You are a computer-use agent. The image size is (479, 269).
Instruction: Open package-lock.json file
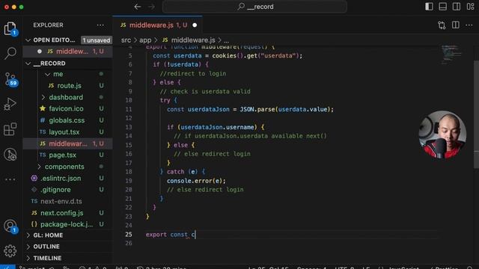68,224
